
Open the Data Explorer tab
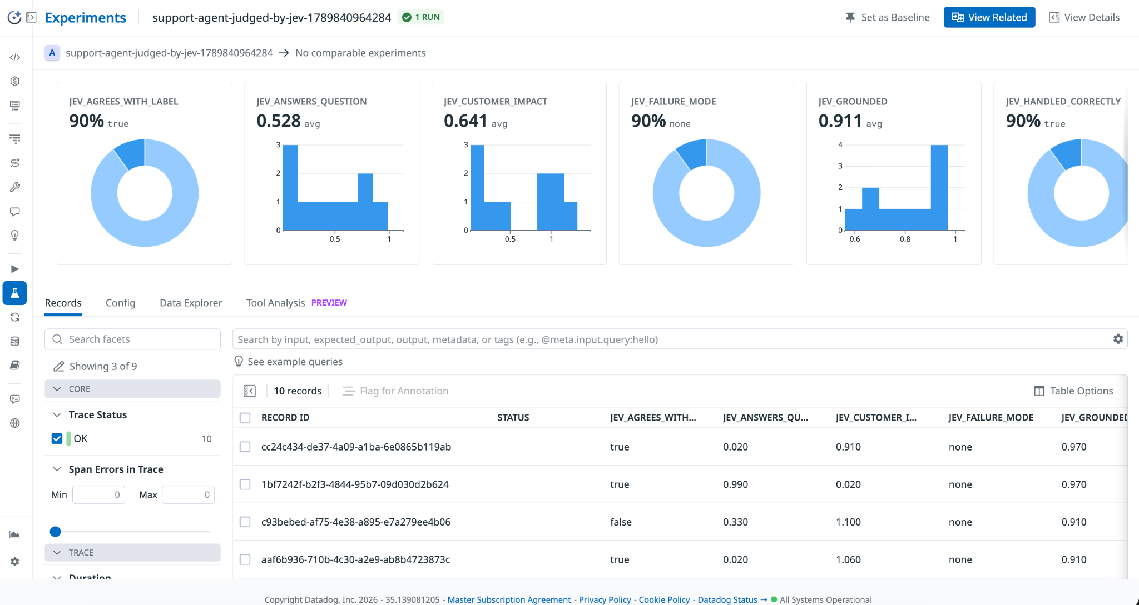coord(191,303)
